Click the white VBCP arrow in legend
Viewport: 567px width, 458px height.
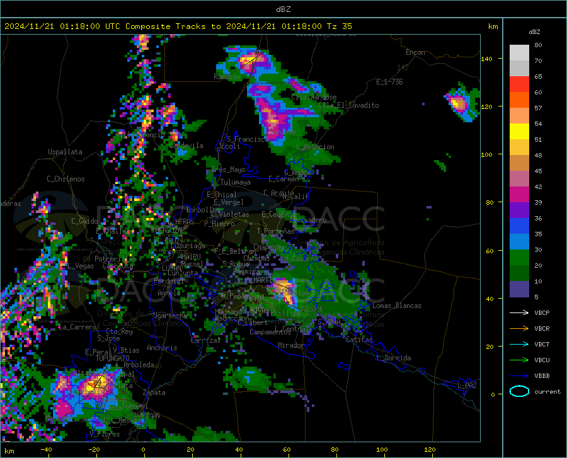(519, 312)
